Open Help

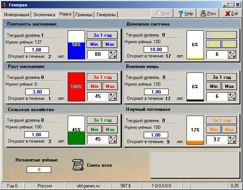[x=185, y=14]
